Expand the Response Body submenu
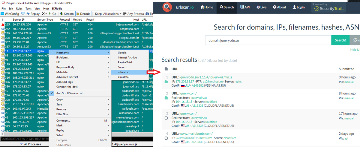This screenshot has width=360, height=147. click(x=79, y=67)
